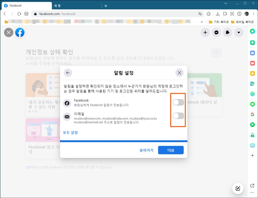The width and height of the screenshot is (258, 198).
Task: Select the Facebook browser tab
Action: 27,6
